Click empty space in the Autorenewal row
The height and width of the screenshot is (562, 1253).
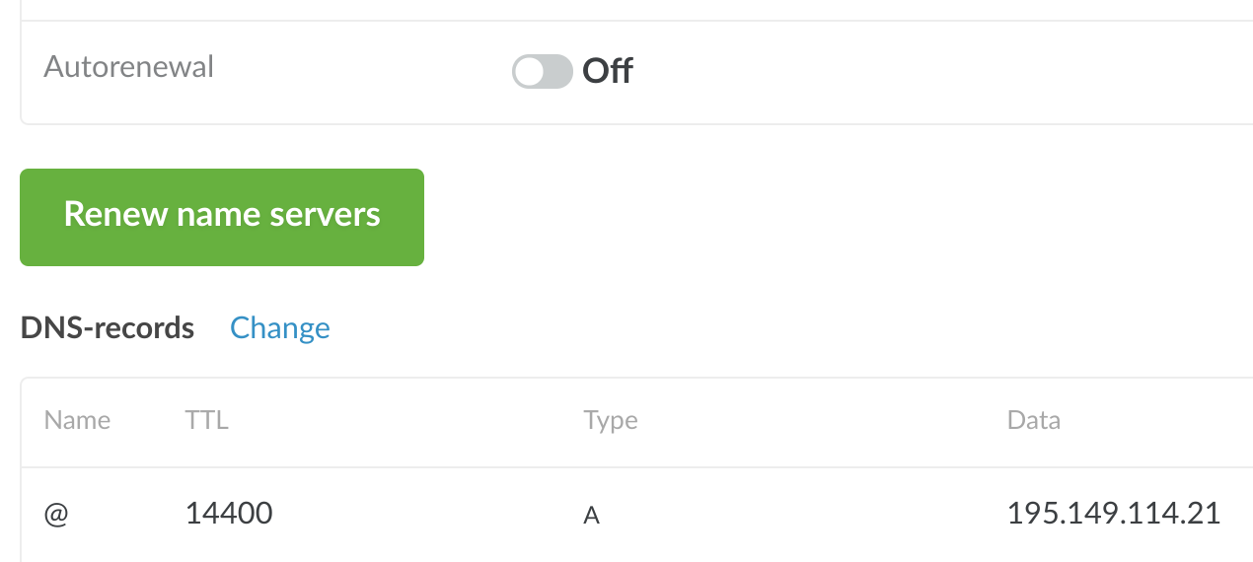click(x=888, y=71)
